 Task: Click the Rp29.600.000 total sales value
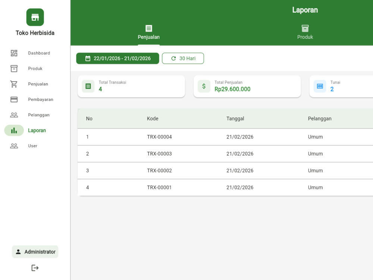(232, 89)
